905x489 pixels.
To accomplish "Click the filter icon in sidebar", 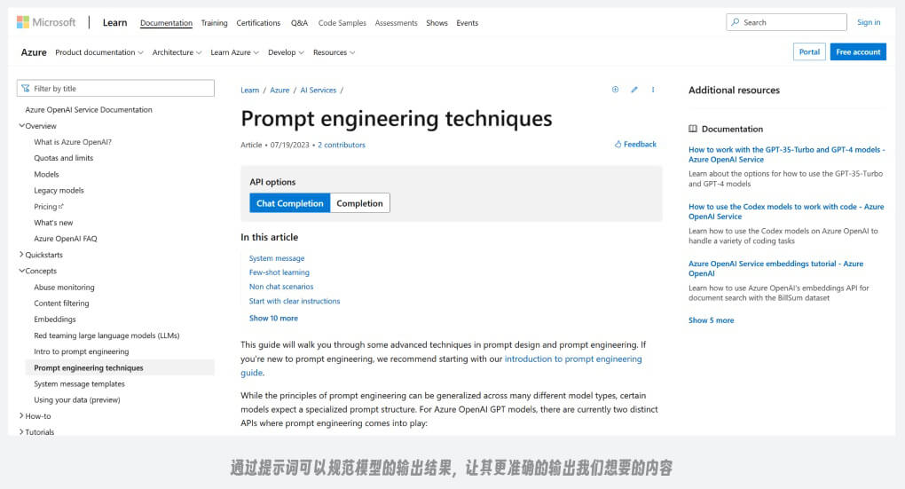I will (x=27, y=89).
